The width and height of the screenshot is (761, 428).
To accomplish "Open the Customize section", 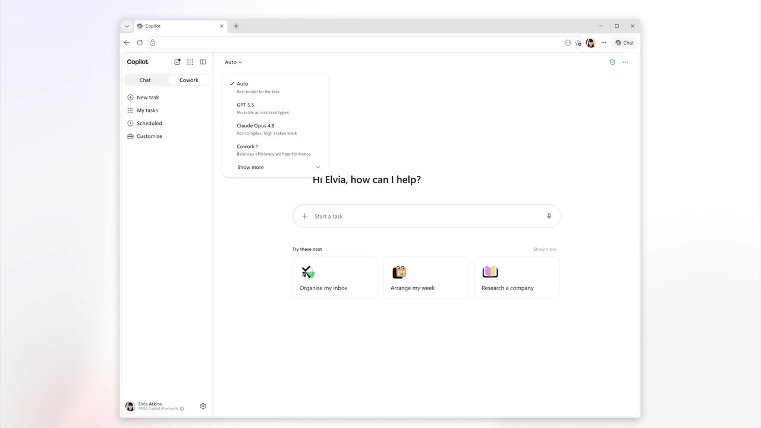I will coord(144,137).
